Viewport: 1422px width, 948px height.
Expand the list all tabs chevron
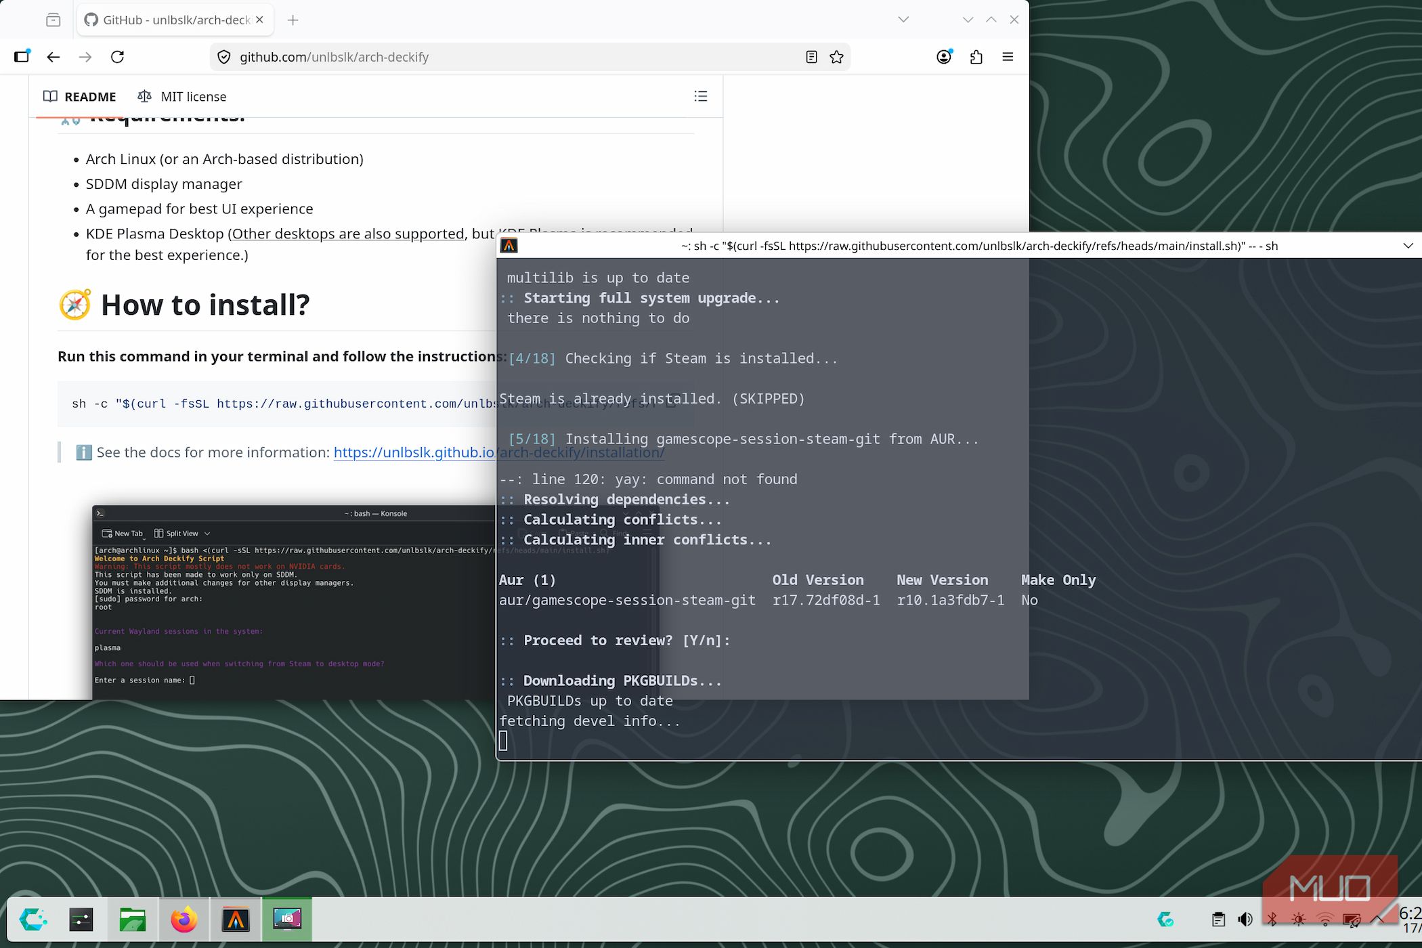tap(903, 20)
